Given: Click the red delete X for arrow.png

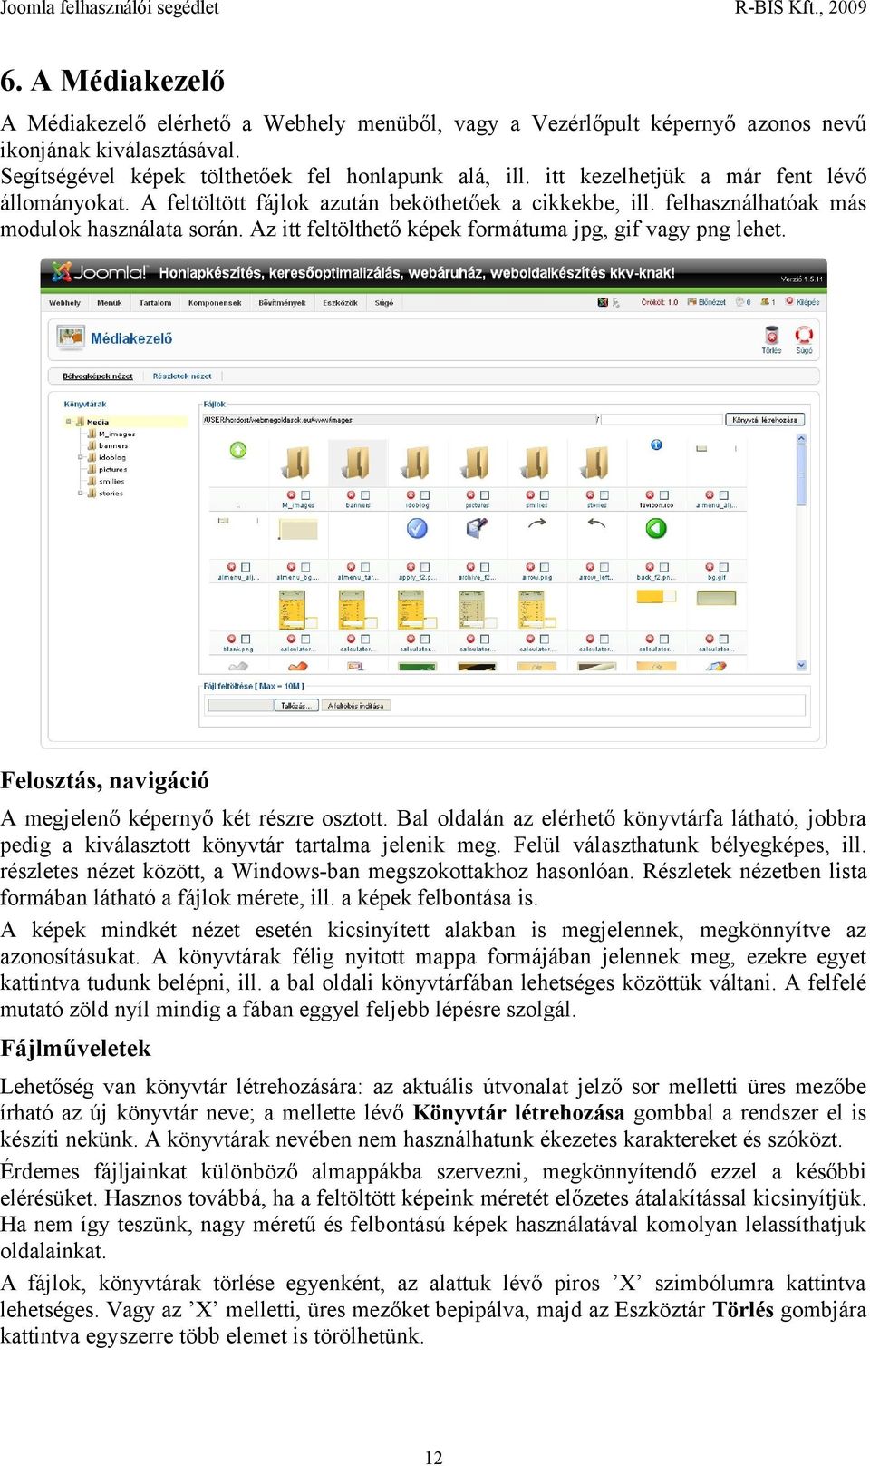Looking at the screenshot, I should pyautogui.click(x=530, y=566).
